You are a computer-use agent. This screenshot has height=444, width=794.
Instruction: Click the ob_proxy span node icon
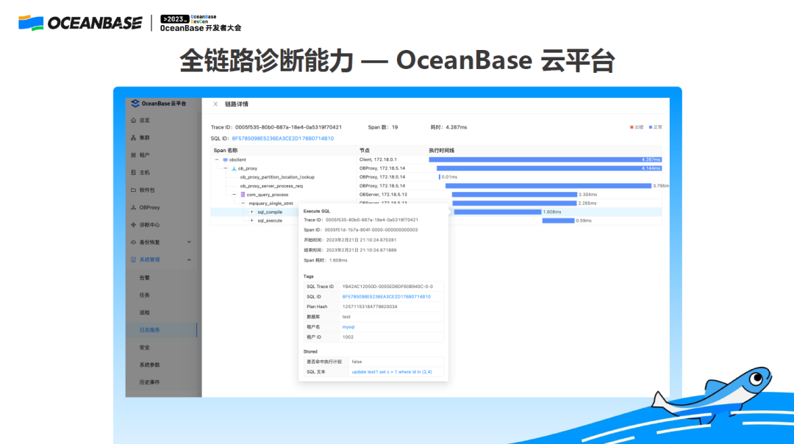pyautogui.click(x=234, y=168)
